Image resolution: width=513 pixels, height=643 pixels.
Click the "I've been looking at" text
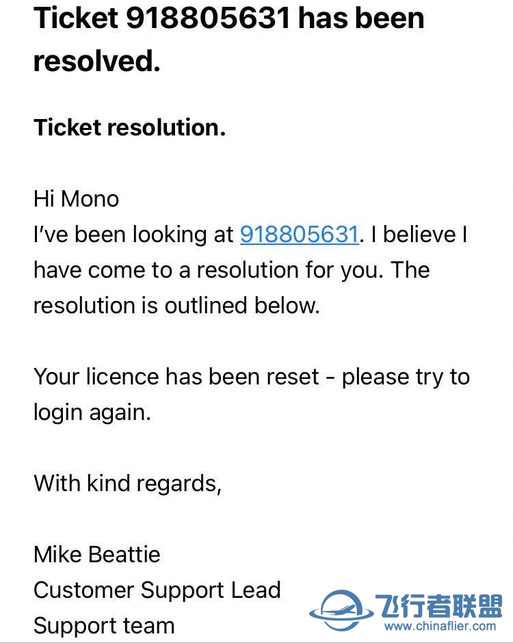pos(133,235)
